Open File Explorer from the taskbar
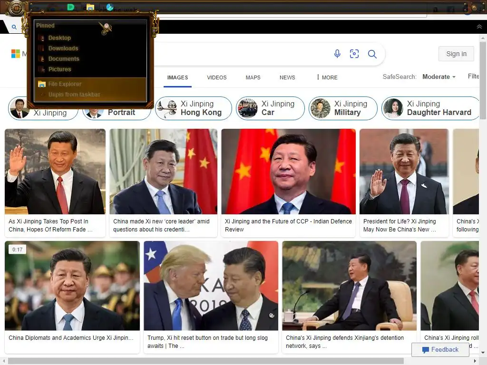 click(x=90, y=7)
